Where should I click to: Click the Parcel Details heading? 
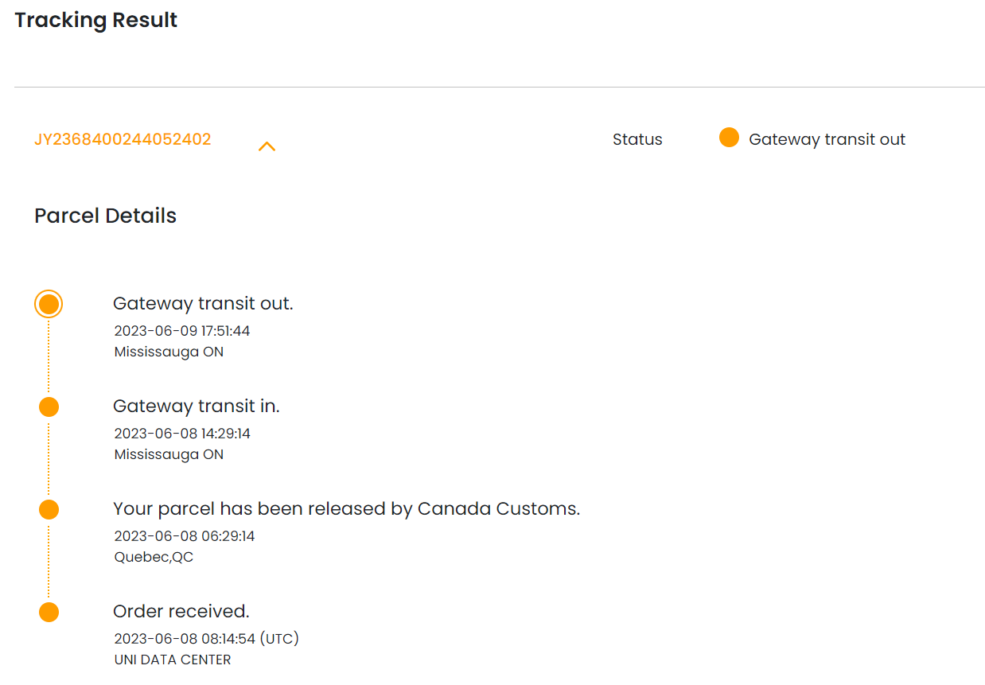click(105, 216)
